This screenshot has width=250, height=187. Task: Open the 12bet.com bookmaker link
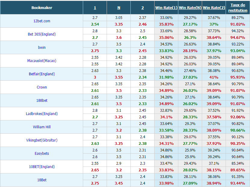[42, 21]
